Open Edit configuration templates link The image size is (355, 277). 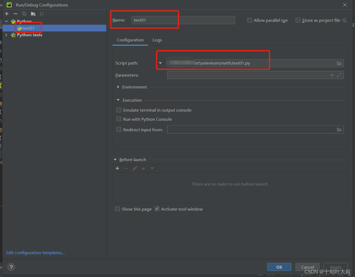pos(35,253)
